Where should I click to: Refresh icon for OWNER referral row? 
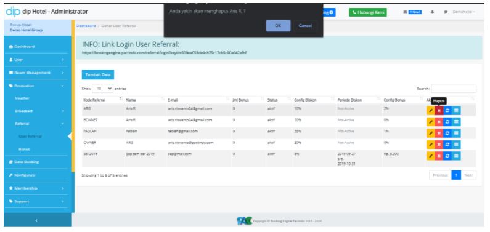(447, 145)
